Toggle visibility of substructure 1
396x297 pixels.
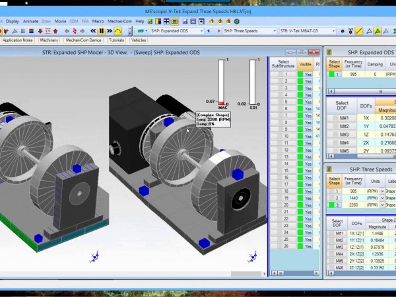(x=305, y=74)
